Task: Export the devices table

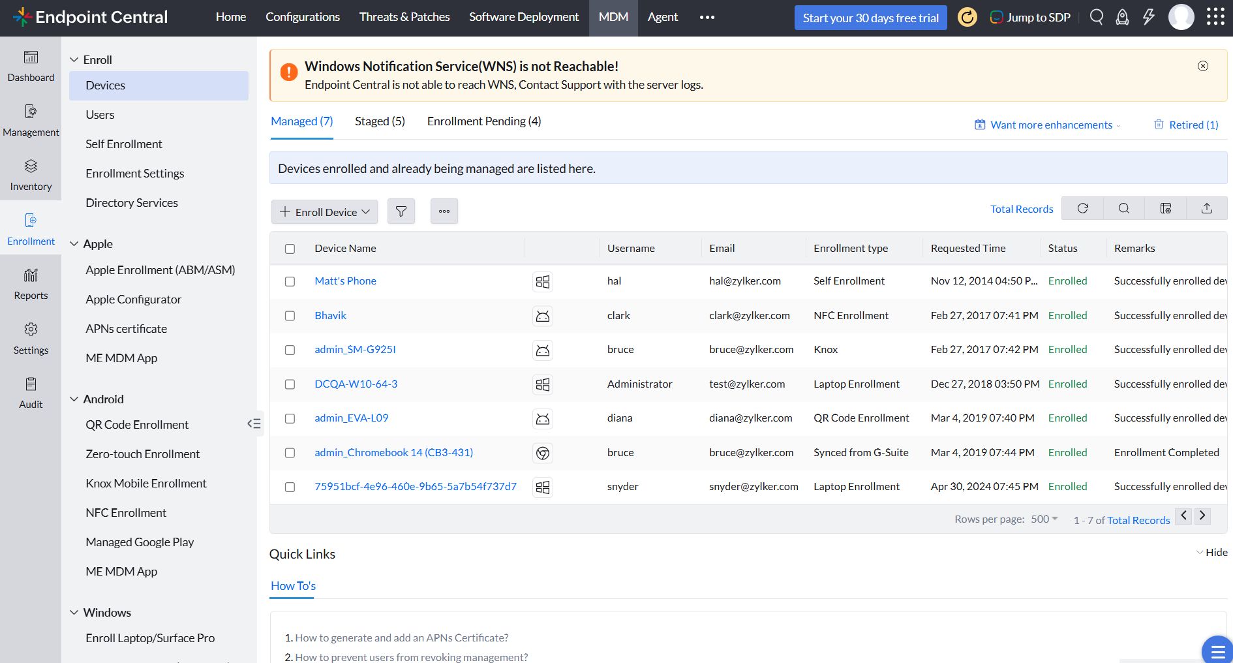Action: click(x=1207, y=208)
